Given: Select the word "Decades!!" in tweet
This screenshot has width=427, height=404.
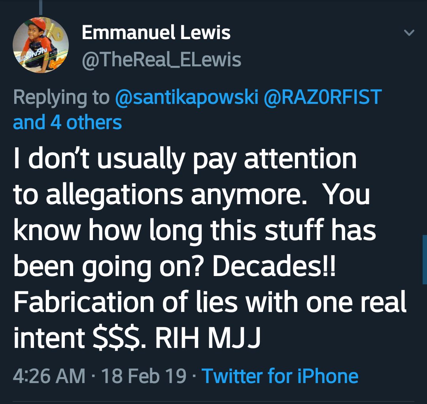Looking at the screenshot, I should tap(274, 266).
